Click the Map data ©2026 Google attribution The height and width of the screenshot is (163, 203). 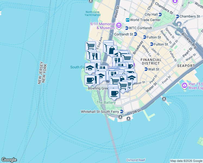pyautogui.click(x=186, y=161)
